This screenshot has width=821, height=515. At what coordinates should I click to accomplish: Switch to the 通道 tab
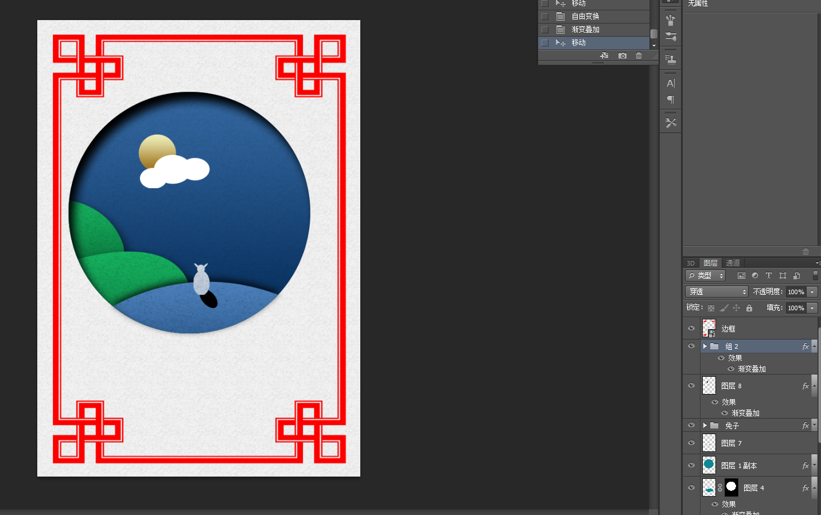click(733, 263)
